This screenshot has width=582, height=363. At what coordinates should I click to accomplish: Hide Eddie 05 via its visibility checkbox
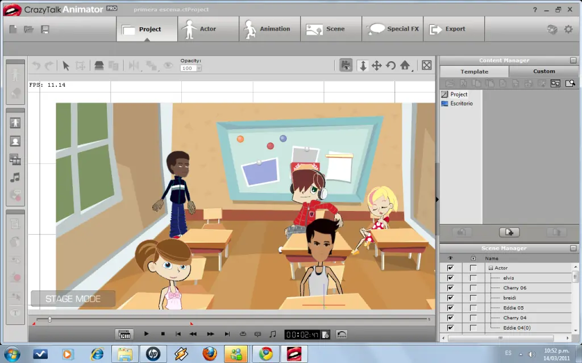tap(450, 308)
